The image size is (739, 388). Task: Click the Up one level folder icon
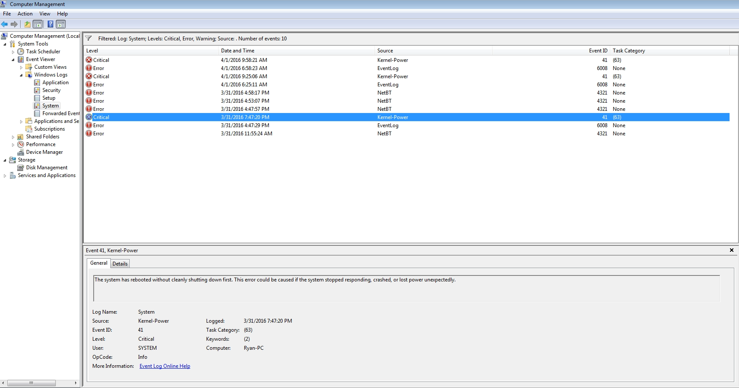27,24
